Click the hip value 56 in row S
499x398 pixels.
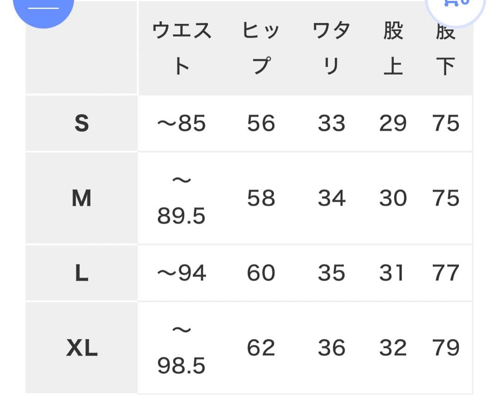point(260,124)
